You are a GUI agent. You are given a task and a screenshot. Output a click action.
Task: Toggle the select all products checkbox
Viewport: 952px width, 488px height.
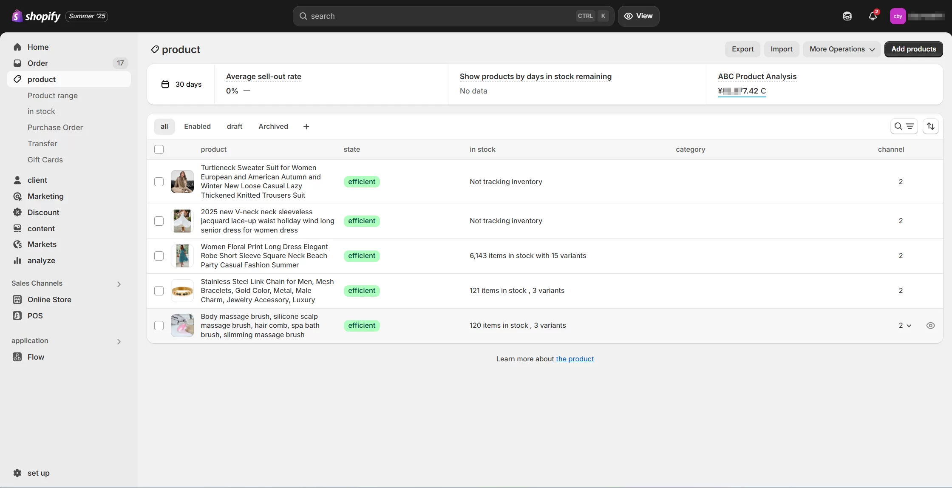pos(159,150)
